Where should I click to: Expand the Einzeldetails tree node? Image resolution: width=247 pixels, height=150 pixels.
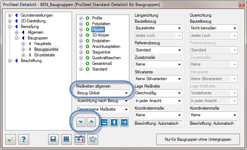point(23,55)
